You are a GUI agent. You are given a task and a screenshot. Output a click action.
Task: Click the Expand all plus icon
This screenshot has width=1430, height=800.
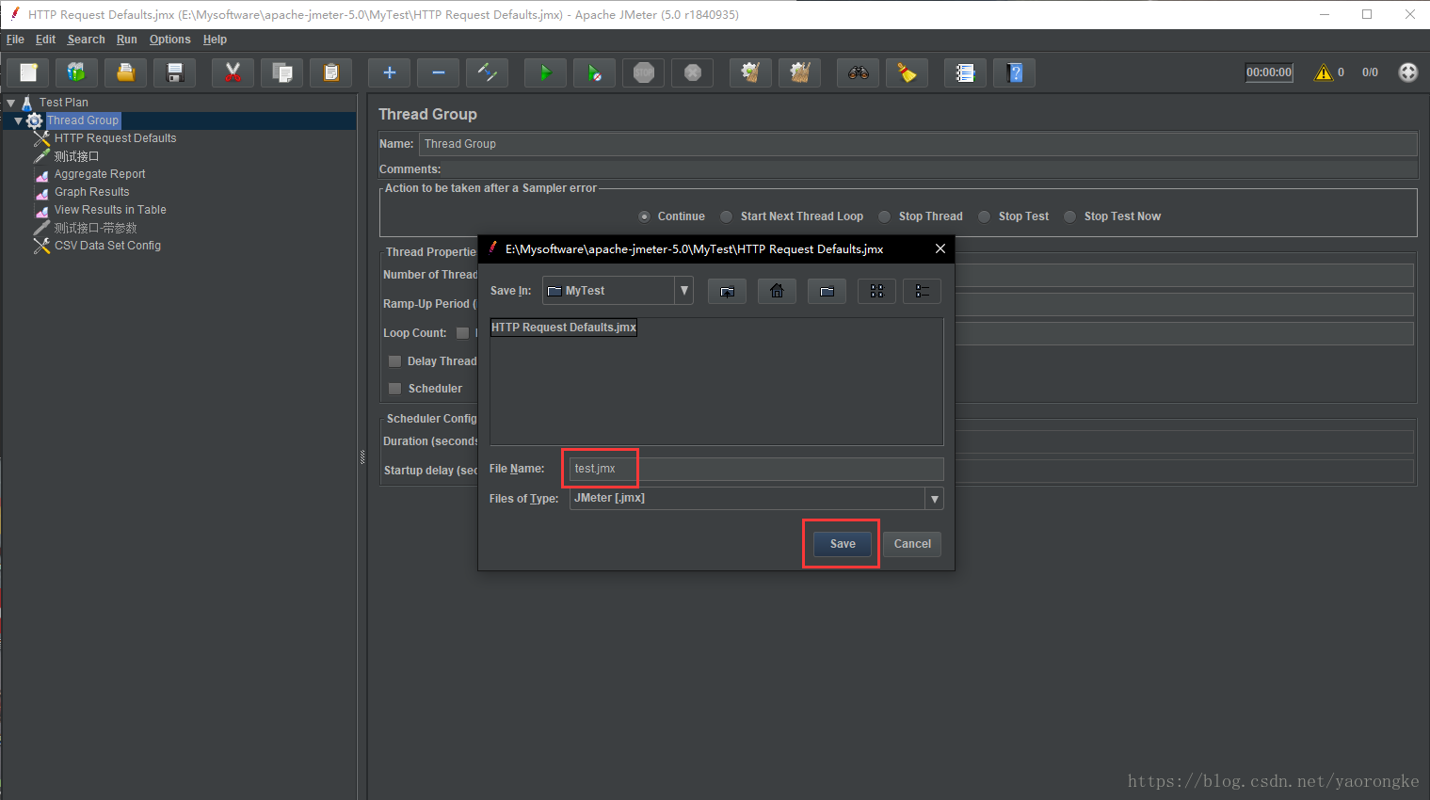coord(389,72)
